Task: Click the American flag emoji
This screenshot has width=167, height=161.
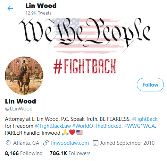Action: pyautogui.click(x=80, y=132)
